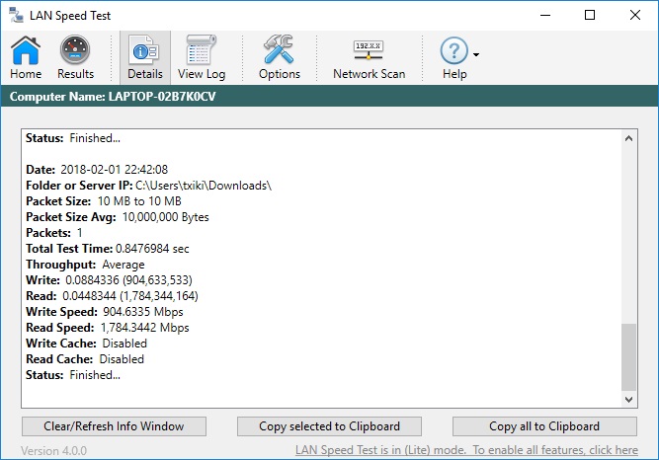Click the Read Speed 1,784.3442 Mbps line
Screen dimensions: 659x460
(108, 328)
